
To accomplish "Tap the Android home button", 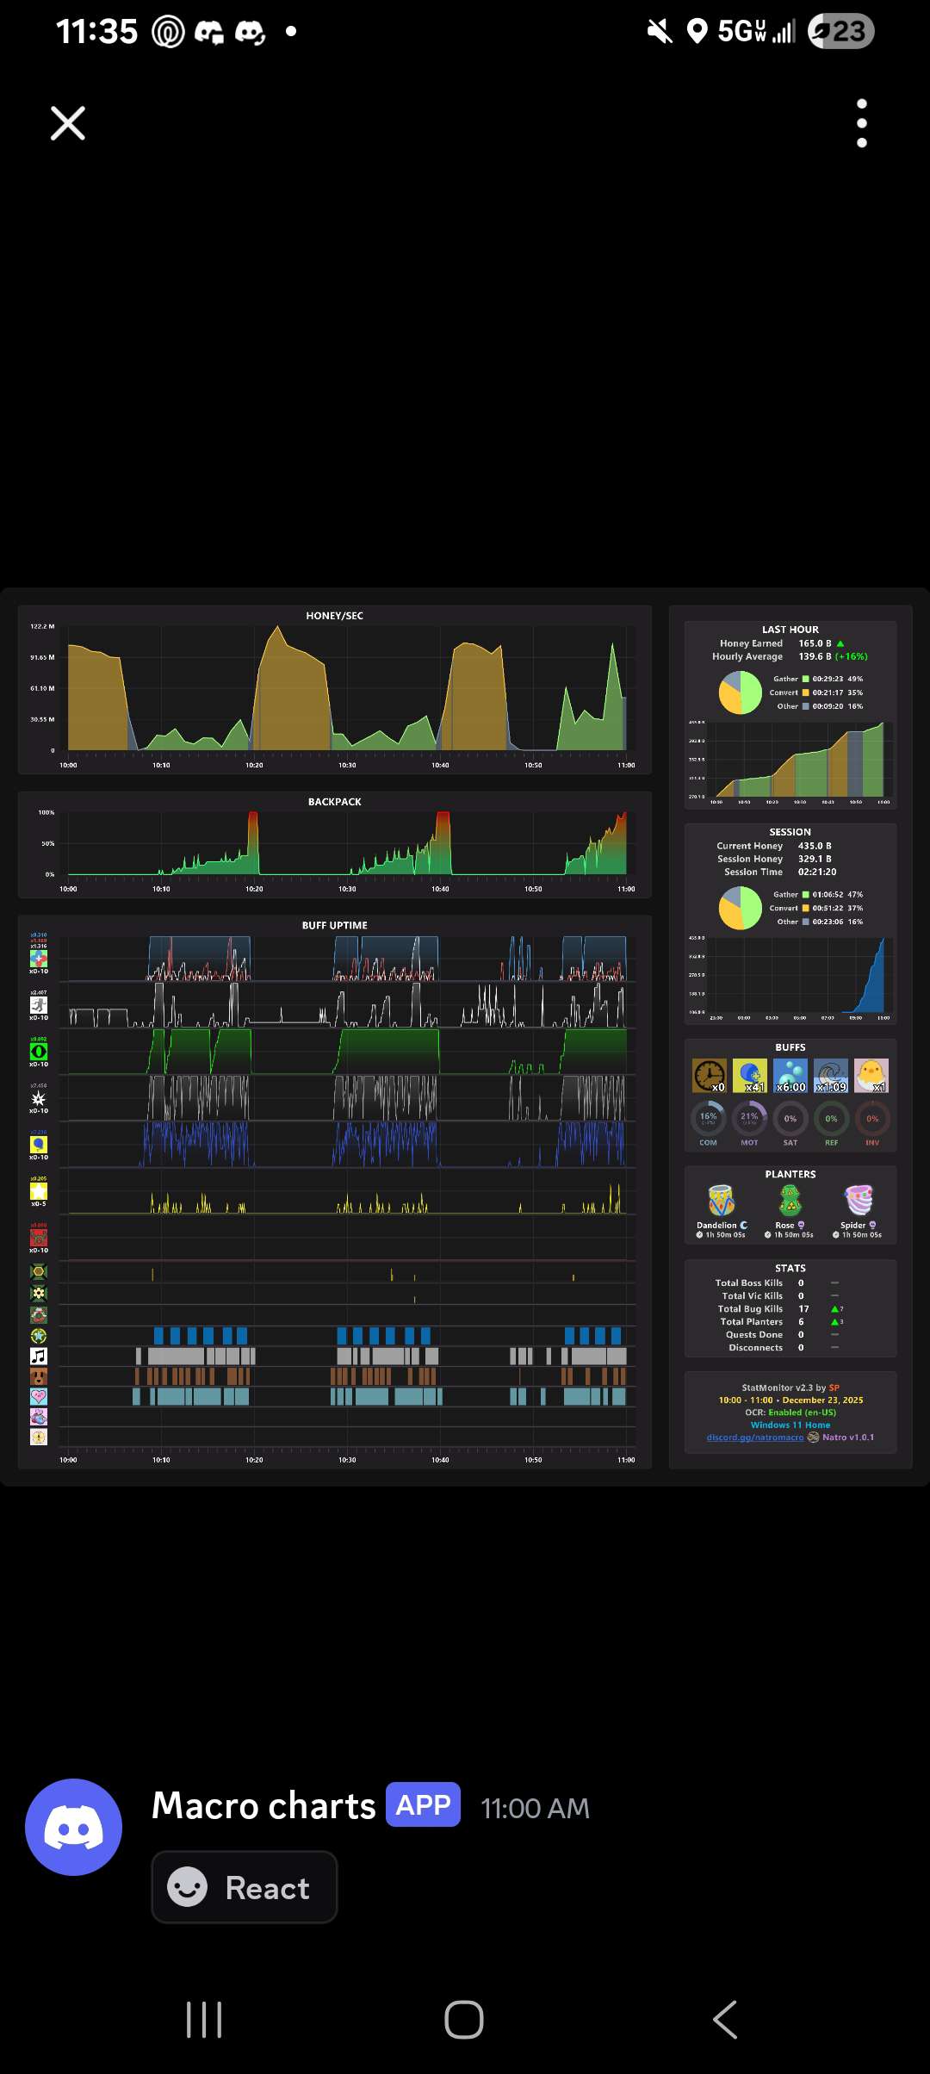I will (x=464, y=2020).
